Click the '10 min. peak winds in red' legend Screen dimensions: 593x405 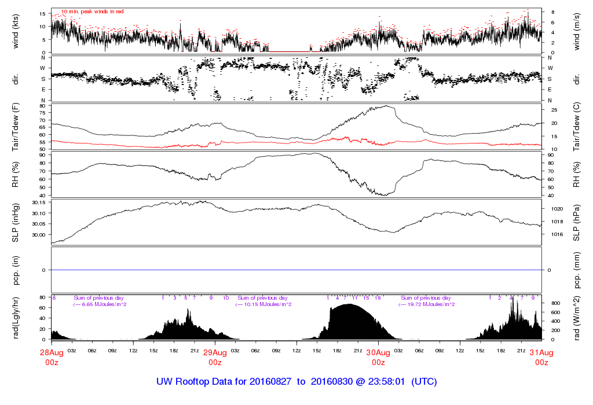tap(93, 12)
